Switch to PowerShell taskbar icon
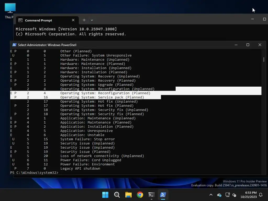This screenshot has width=268, height=201. click(x=163, y=195)
